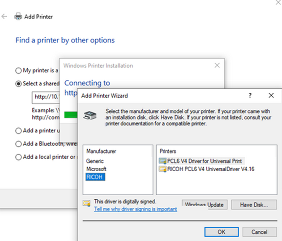282x241 pixels.
Task: Click the back arrow in Add Printer
Action: (x=4, y=17)
